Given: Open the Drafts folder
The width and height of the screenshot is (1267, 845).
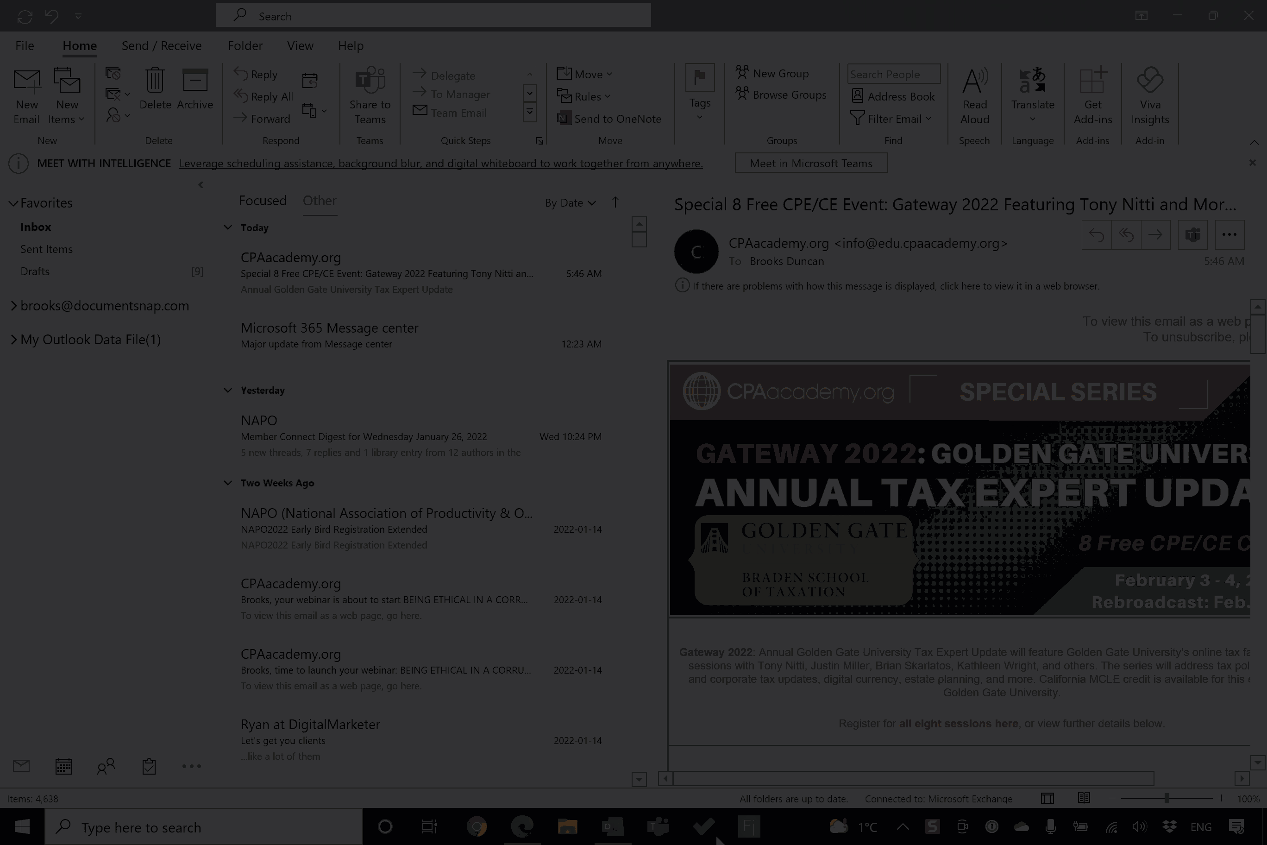Looking at the screenshot, I should (x=34, y=271).
